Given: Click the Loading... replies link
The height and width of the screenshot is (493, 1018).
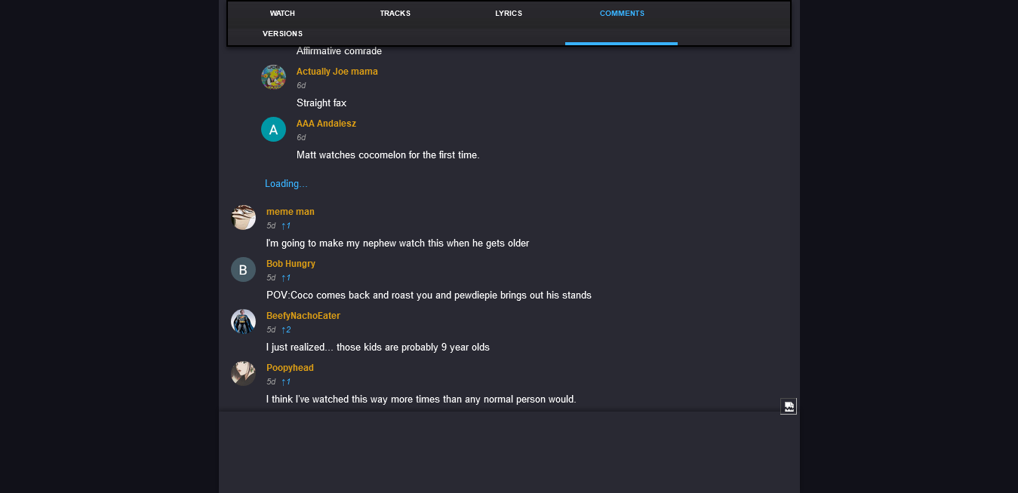Looking at the screenshot, I should [x=286, y=184].
